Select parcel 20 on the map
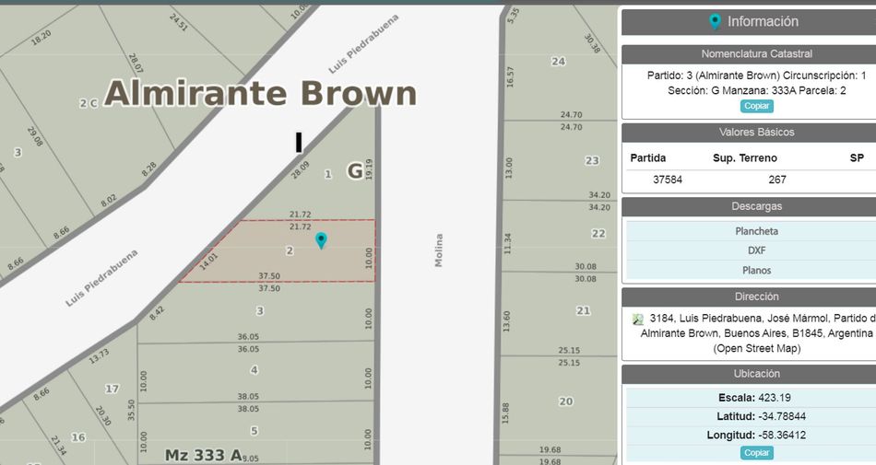 [566, 401]
